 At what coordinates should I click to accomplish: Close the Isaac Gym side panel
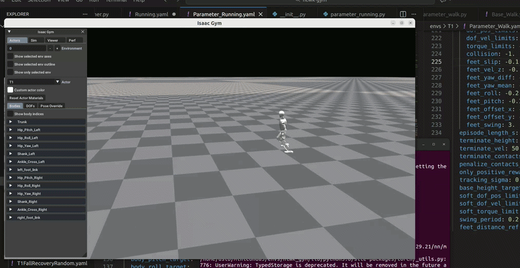83,31
